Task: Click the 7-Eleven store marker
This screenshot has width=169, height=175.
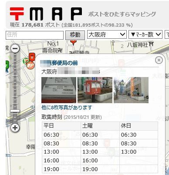Action: click(26, 61)
